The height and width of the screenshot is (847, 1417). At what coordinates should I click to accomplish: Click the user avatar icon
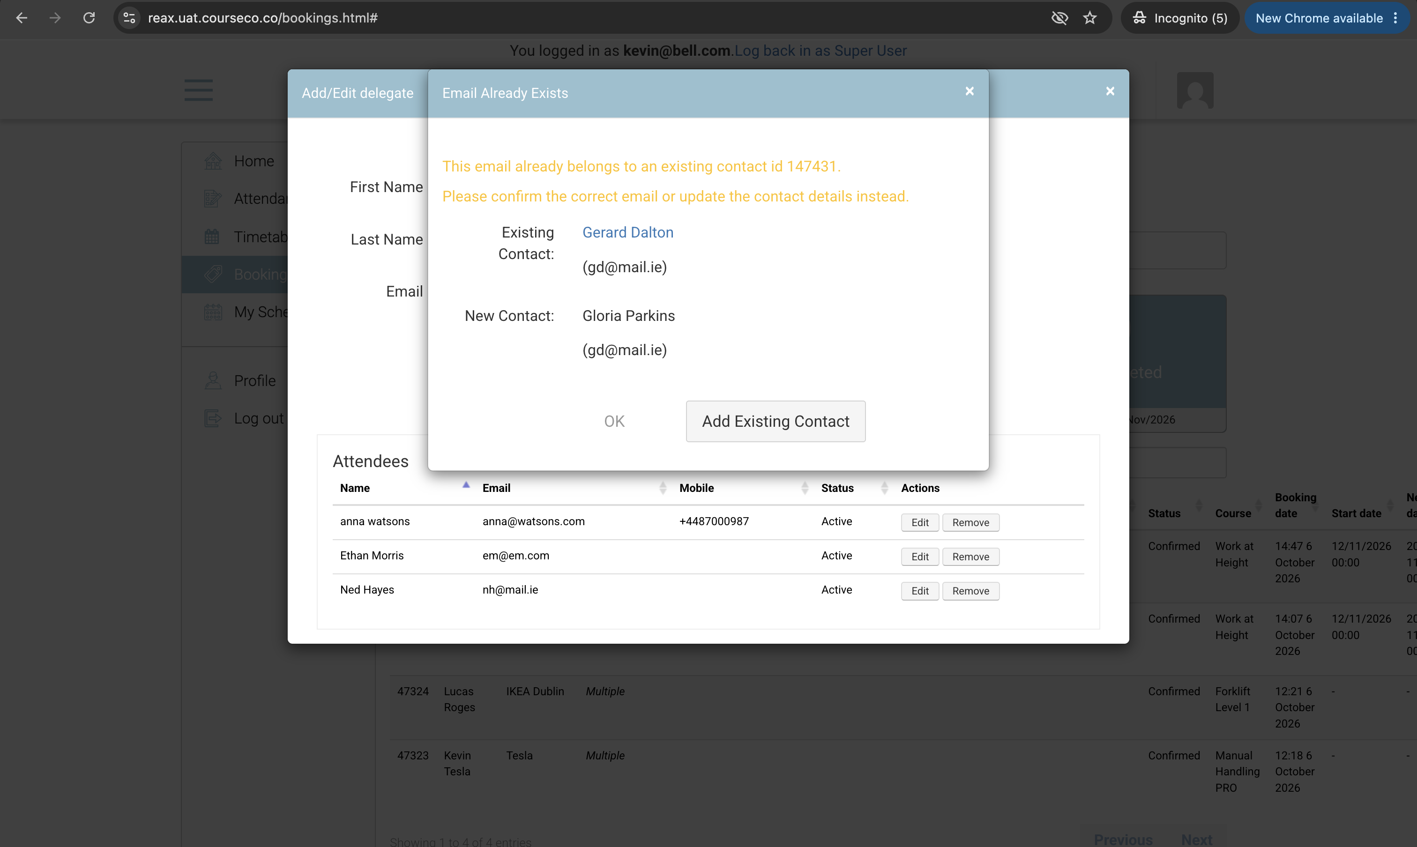1195,90
